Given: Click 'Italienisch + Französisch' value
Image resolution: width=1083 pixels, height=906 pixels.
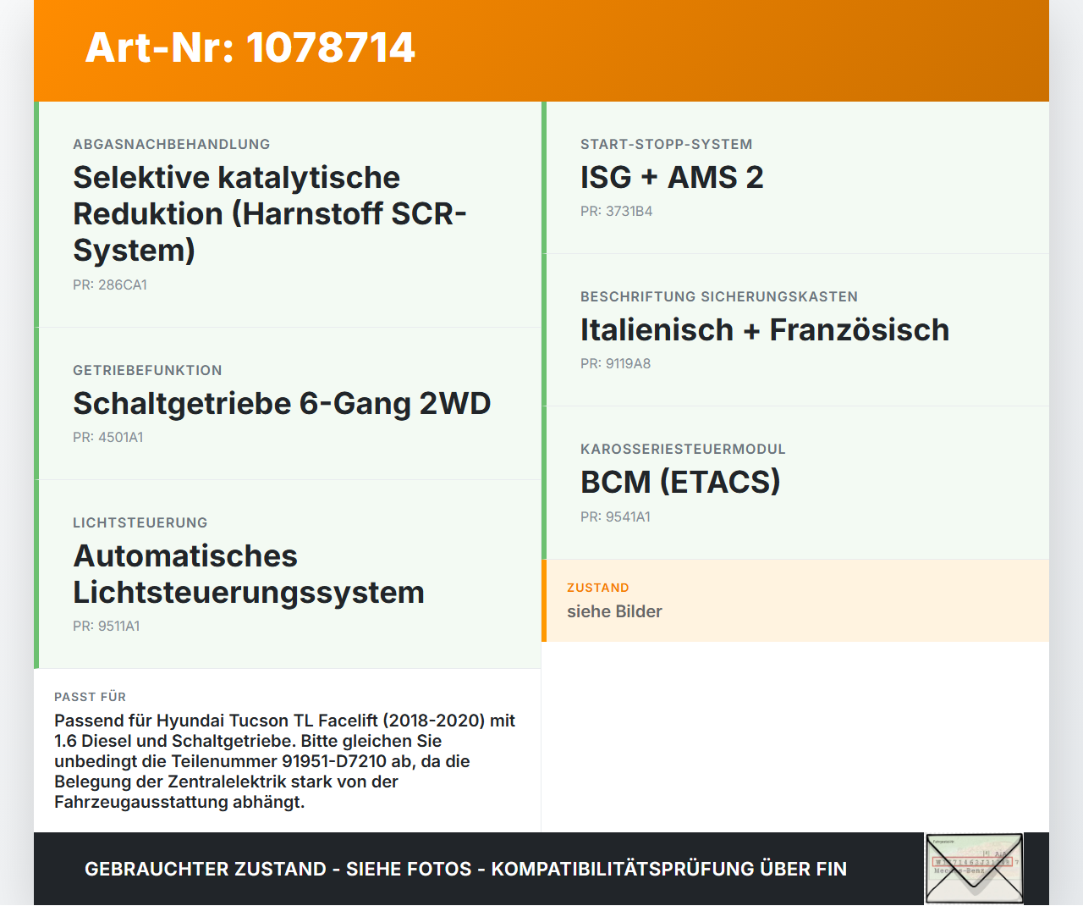Looking at the screenshot, I should (x=765, y=329).
